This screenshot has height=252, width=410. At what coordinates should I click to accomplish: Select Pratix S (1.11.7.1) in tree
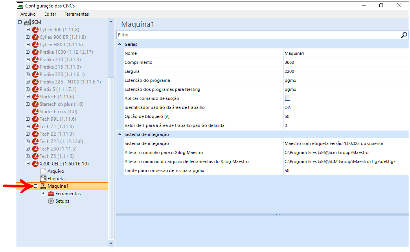click(x=58, y=89)
